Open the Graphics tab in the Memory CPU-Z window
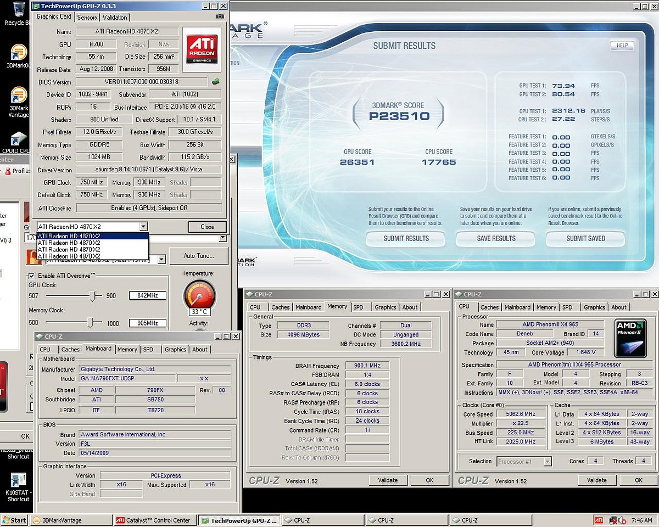 coord(386,307)
